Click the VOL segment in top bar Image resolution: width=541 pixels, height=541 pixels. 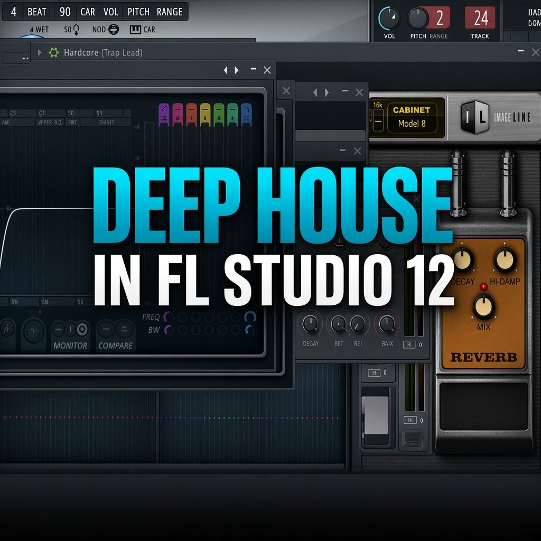click(111, 12)
